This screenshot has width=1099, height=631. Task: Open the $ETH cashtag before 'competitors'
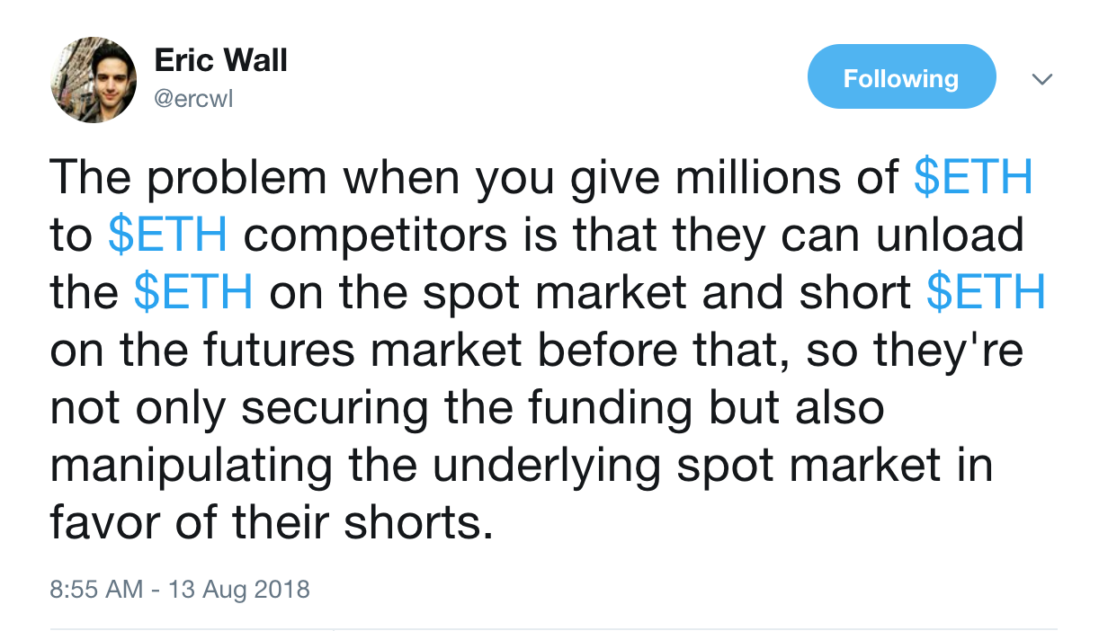pos(167,236)
